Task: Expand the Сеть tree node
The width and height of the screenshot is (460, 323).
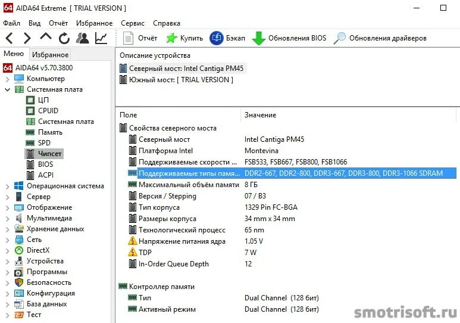Action: (x=8, y=240)
